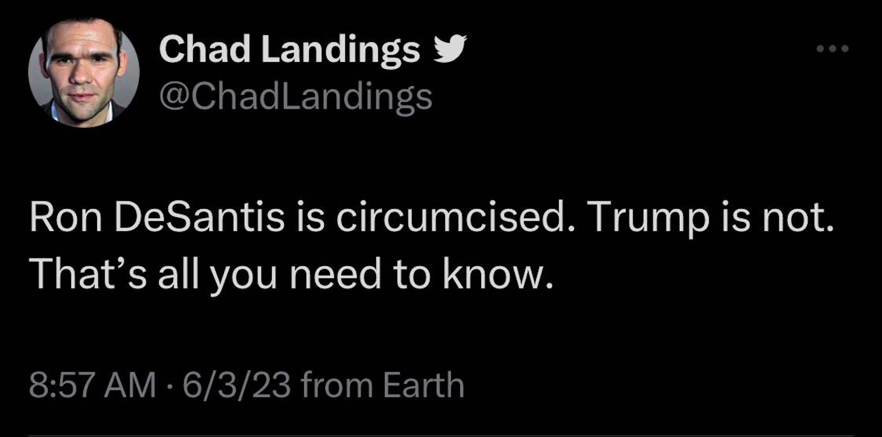Click the "from Earth" location label
Viewport: 882px width, 437px height.
(x=382, y=385)
